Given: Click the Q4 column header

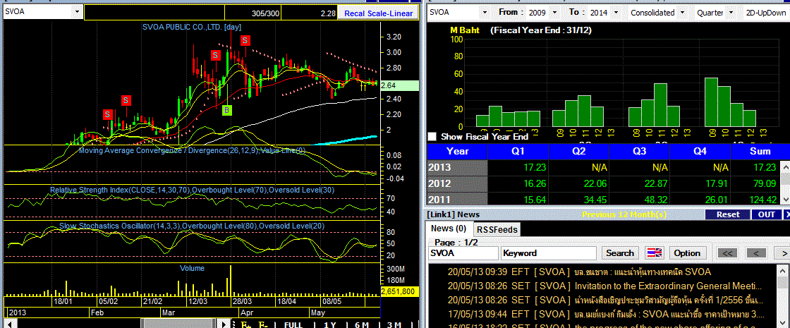Looking at the screenshot, I should [699, 151].
